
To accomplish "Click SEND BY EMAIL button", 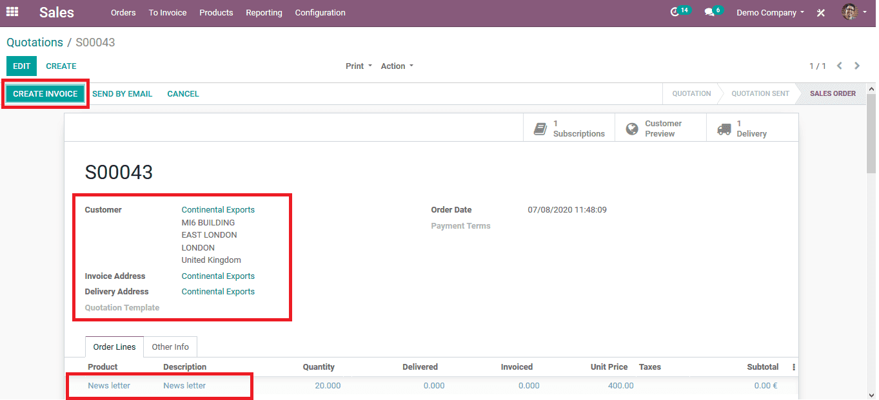I will [123, 93].
